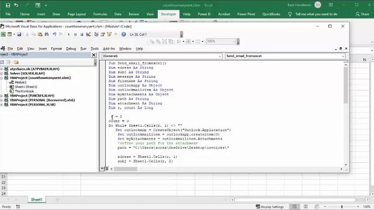Click Excel Undo icon in Quick Access Toolbar
Screen dimensions: 374x210
point(16,5)
